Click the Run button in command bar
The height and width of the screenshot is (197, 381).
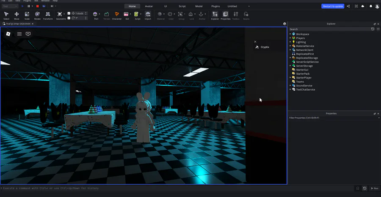tap(375, 188)
